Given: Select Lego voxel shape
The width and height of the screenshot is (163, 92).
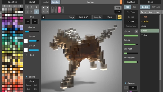Looking at the screenshot, I should [28, 85].
